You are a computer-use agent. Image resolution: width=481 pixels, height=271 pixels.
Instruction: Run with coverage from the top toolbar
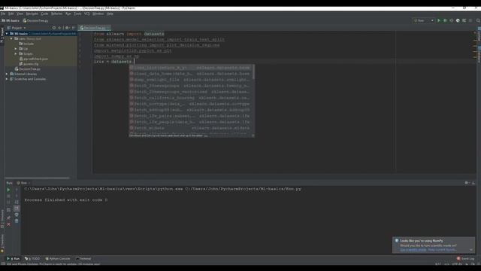(x=451, y=20)
